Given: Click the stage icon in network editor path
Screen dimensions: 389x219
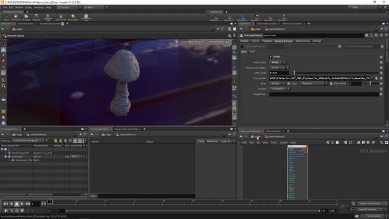Looking at the screenshot, I should tap(252, 136).
